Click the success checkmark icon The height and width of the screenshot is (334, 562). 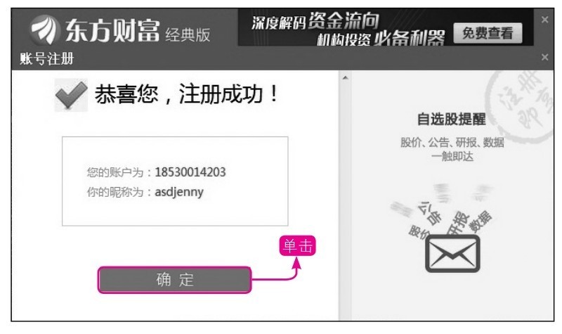(x=71, y=95)
